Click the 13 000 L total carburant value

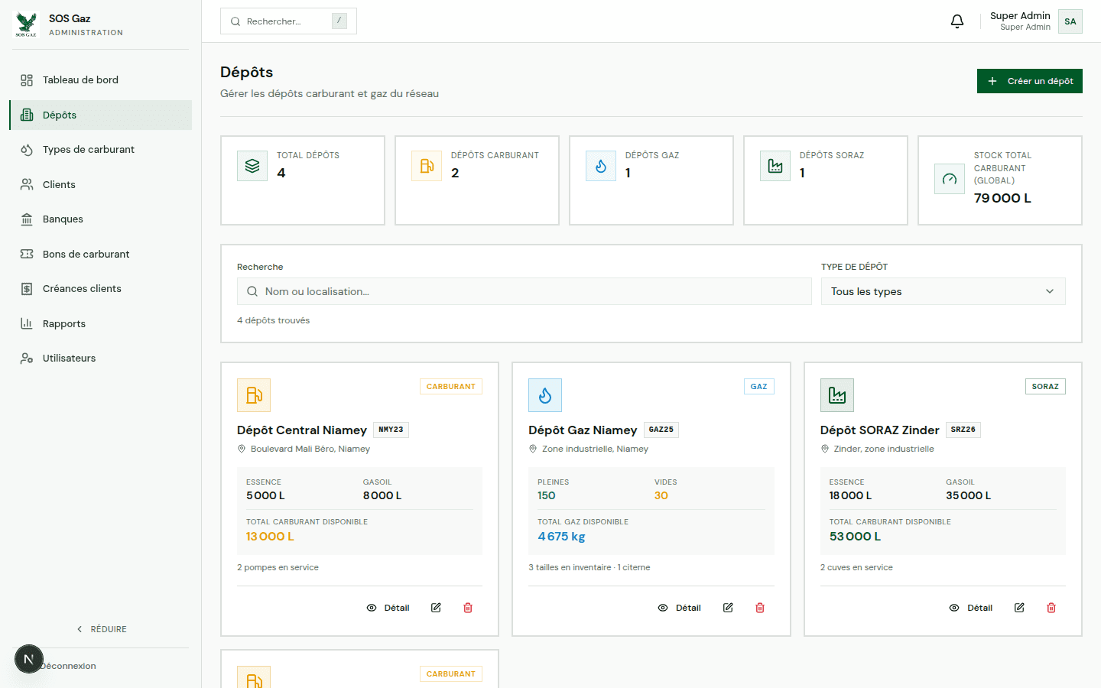[x=270, y=537]
